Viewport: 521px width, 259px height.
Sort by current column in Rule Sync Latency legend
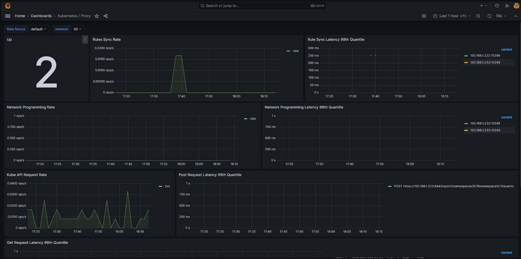[x=506, y=49]
